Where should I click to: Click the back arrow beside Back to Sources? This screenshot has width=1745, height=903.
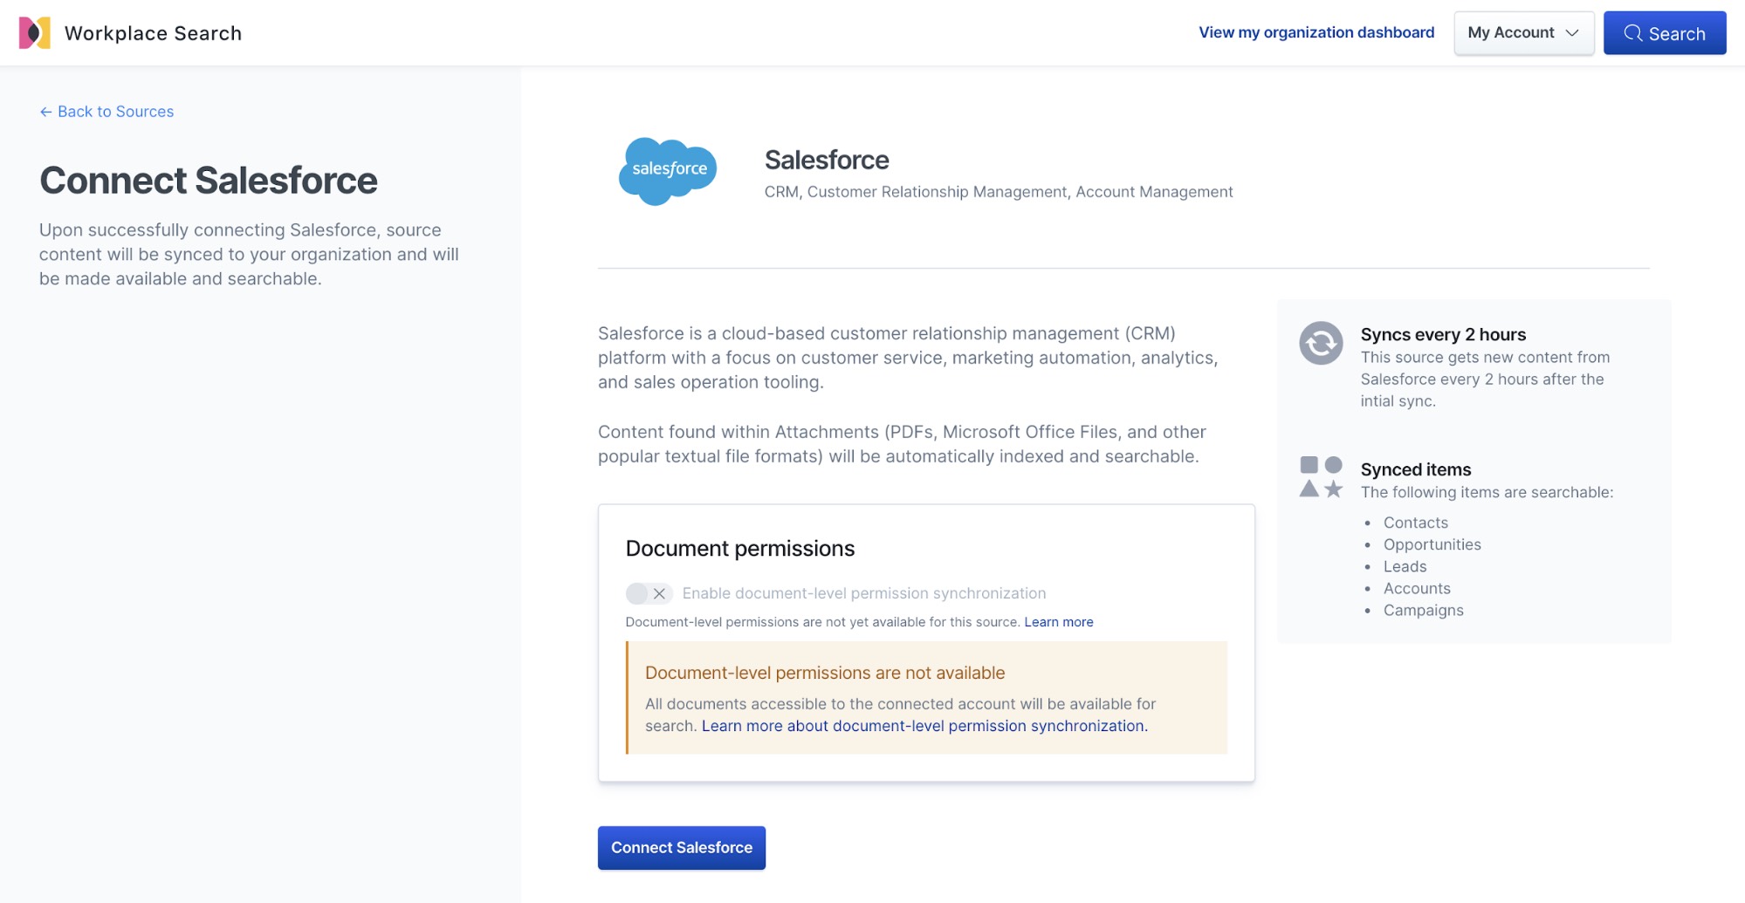pyautogui.click(x=45, y=112)
